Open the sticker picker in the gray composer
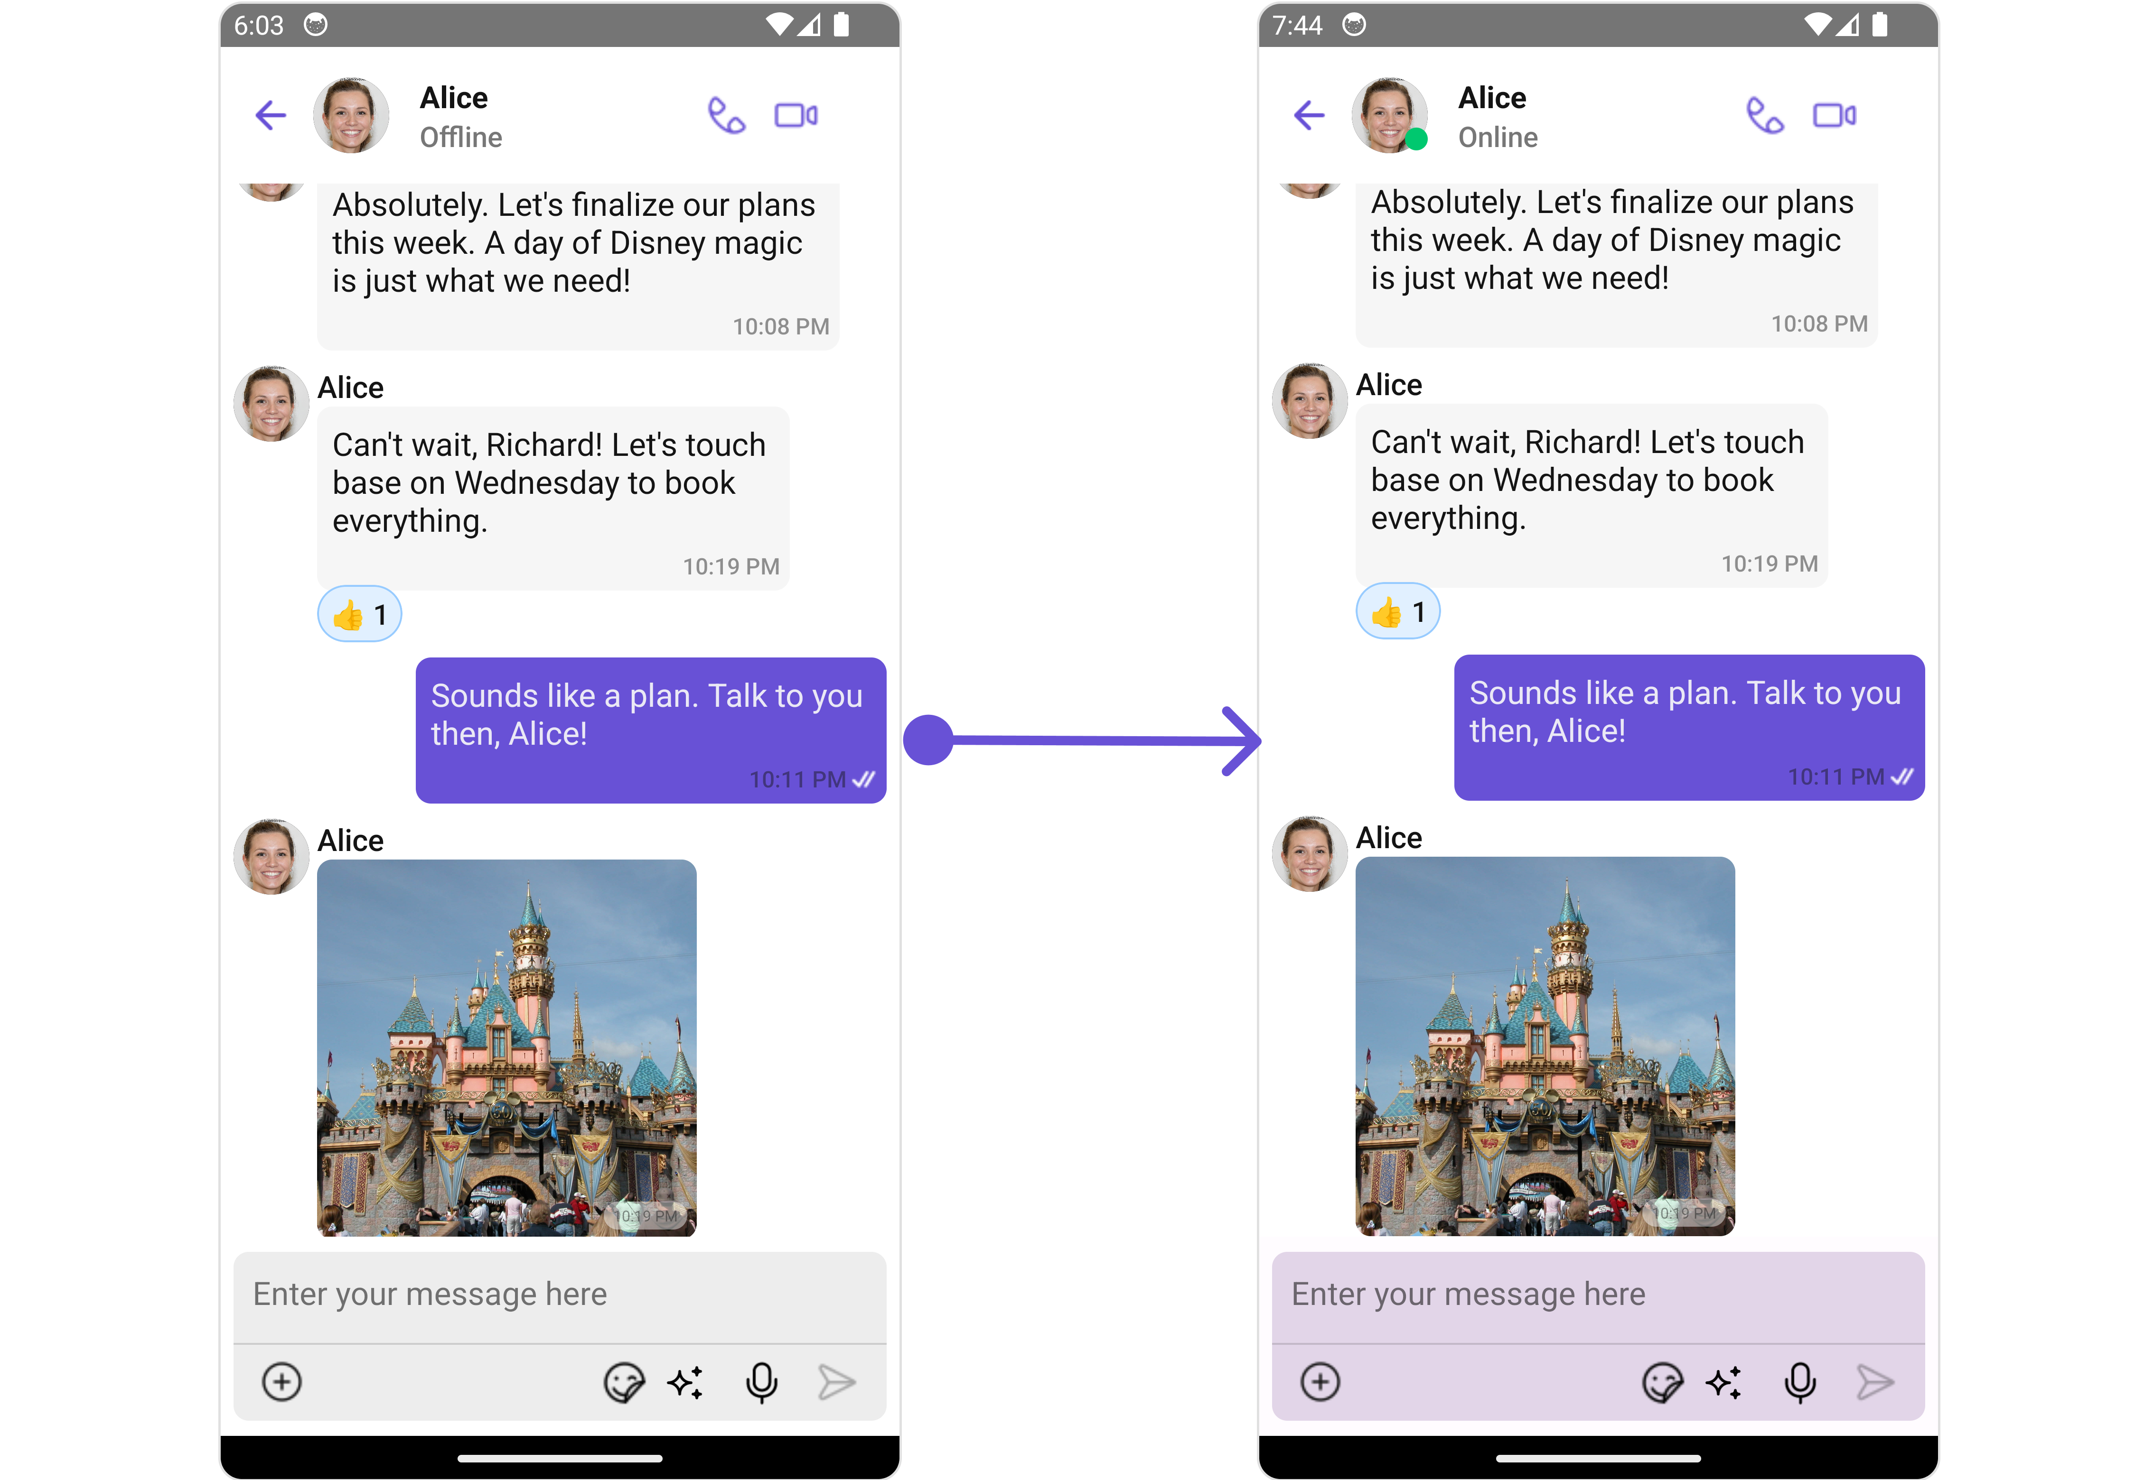This screenshot has height=1480, width=2135. click(624, 1383)
